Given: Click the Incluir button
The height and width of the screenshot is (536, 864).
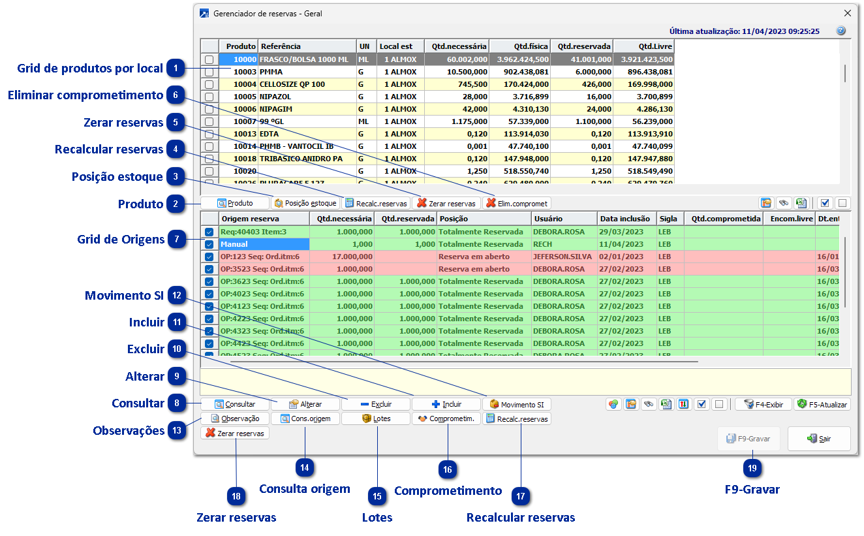Looking at the screenshot, I should point(446,404).
